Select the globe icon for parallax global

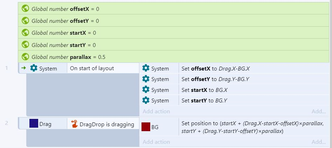pos(25,57)
